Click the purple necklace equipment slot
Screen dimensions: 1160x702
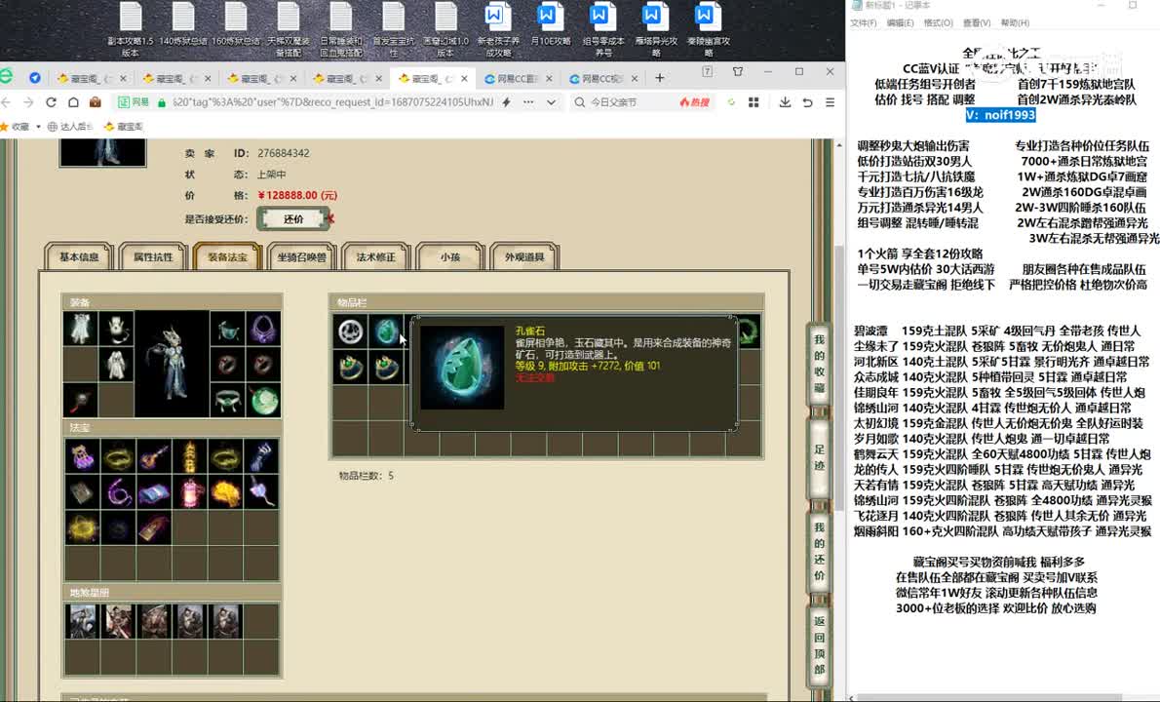[262, 330]
